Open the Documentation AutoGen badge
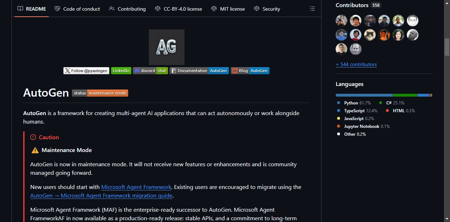 tap(199, 71)
